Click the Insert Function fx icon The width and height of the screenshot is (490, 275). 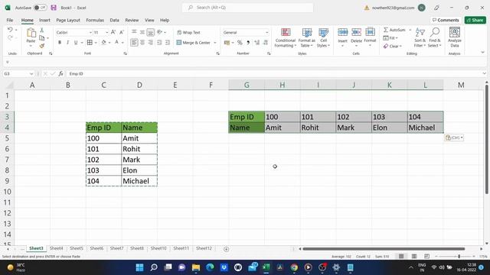coord(60,73)
